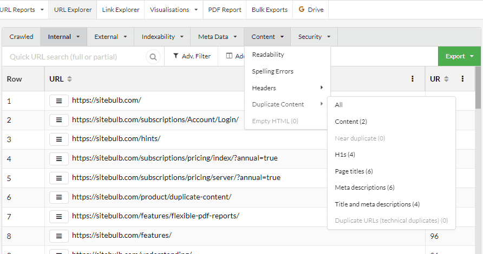483x254 pixels.
Task: Open PDF Report tab
Action: (x=225, y=10)
